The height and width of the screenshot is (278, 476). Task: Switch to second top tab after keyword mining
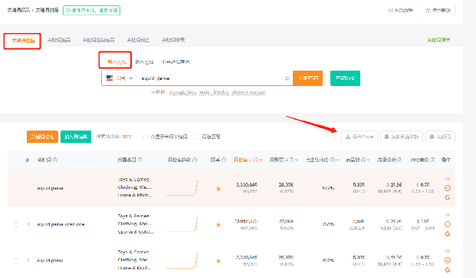59,40
